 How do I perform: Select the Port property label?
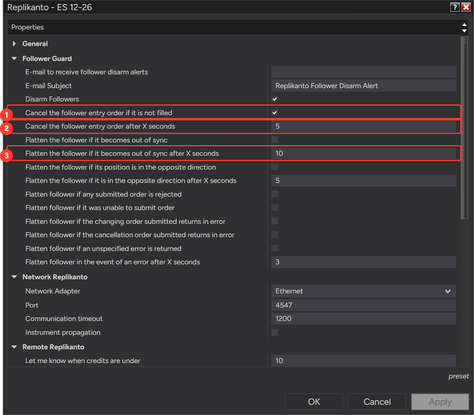(x=32, y=305)
